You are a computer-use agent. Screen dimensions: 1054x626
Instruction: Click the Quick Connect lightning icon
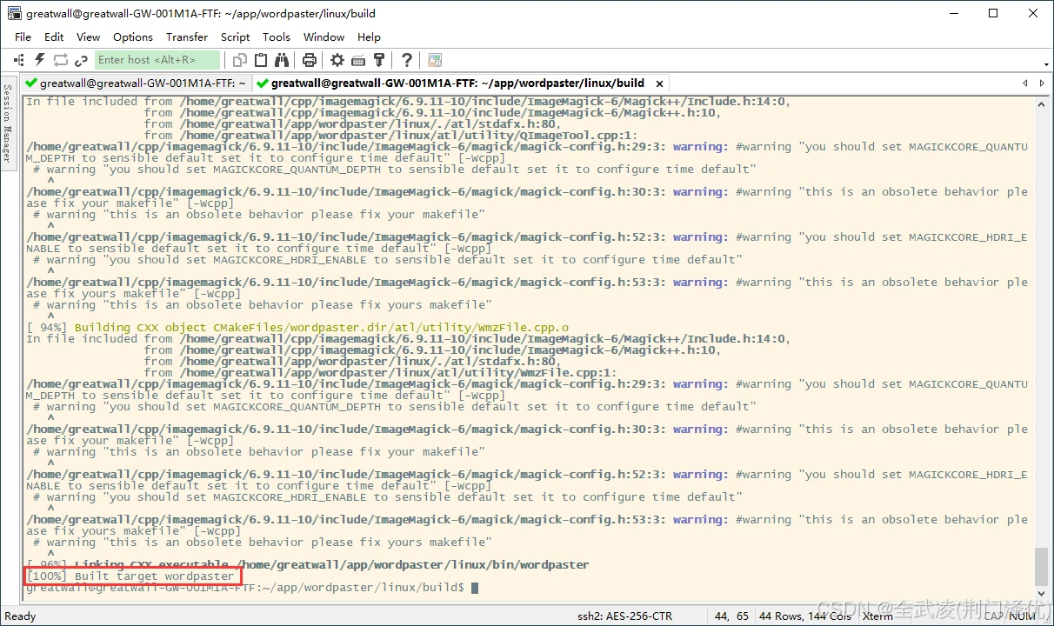point(40,60)
